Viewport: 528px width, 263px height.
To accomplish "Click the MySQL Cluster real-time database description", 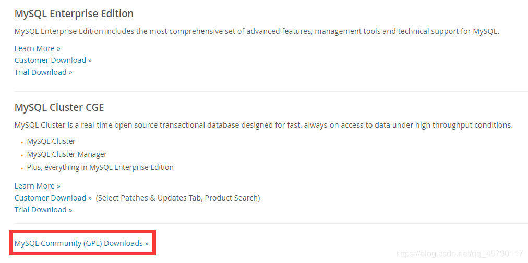I will coord(263,125).
